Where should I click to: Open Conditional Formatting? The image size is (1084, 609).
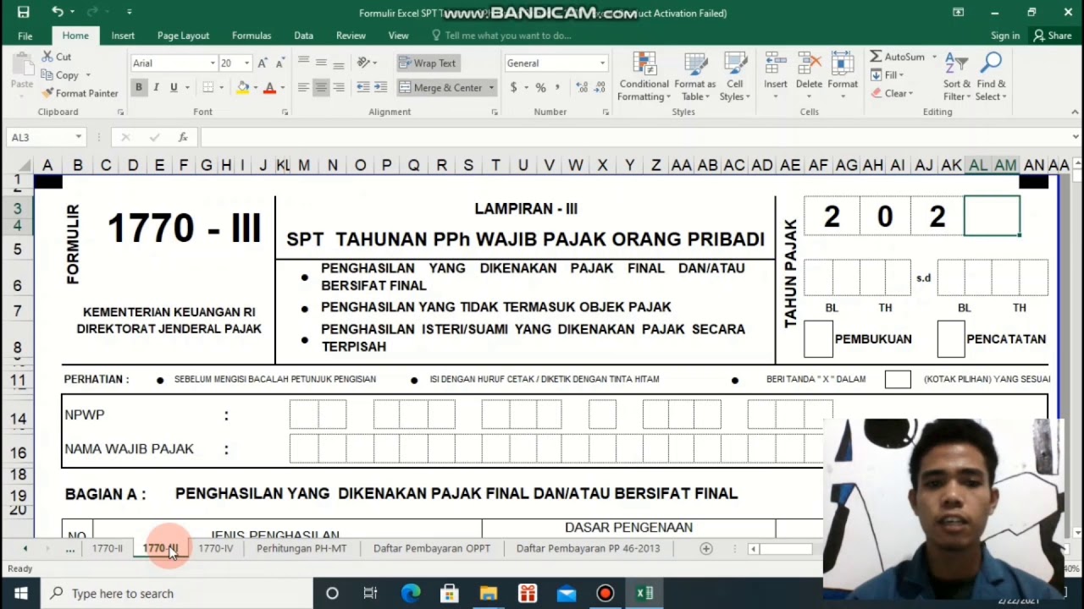[x=644, y=77]
